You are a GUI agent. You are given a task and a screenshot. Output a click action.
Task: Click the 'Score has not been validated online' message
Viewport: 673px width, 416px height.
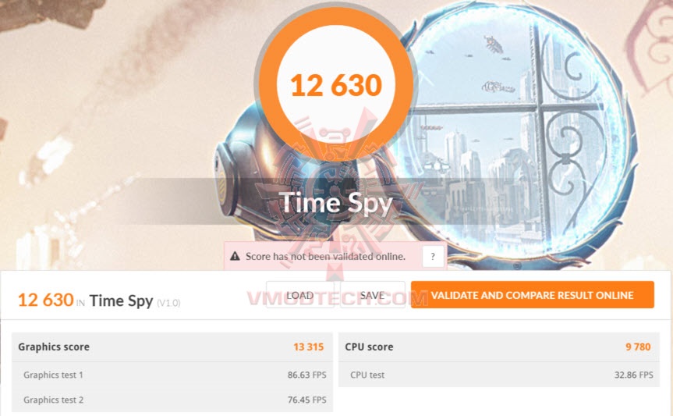(325, 256)
